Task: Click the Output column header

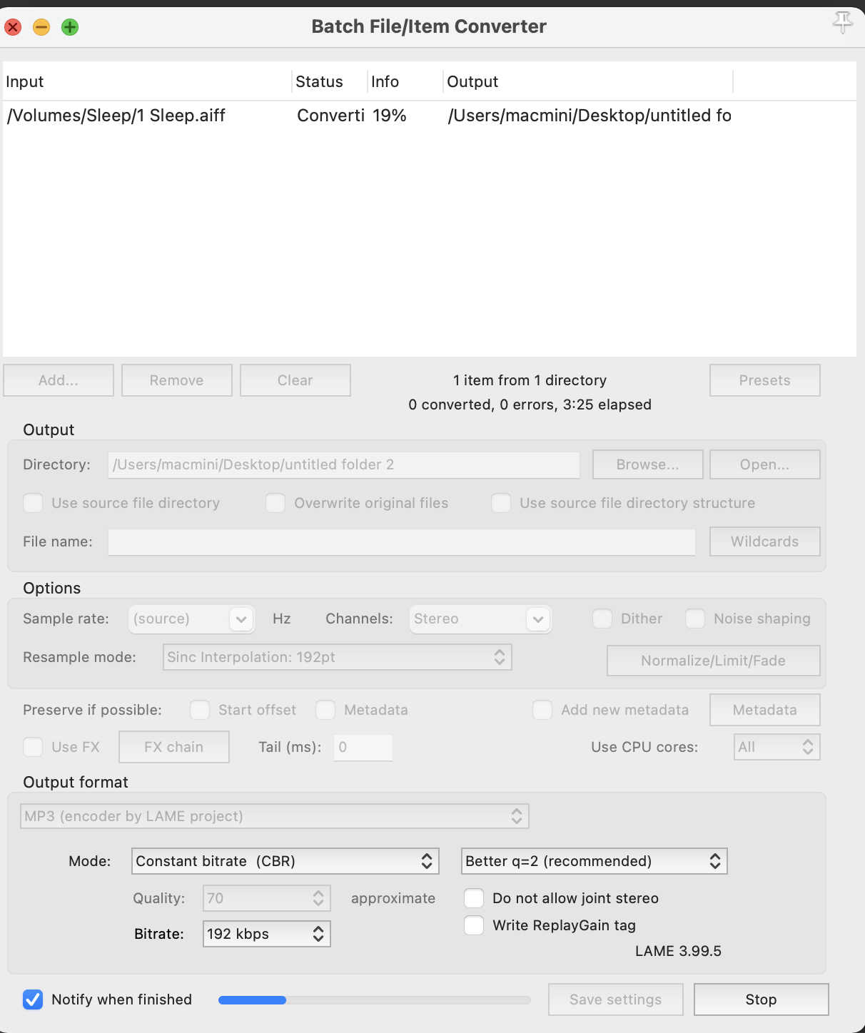Action: (587, 81)
